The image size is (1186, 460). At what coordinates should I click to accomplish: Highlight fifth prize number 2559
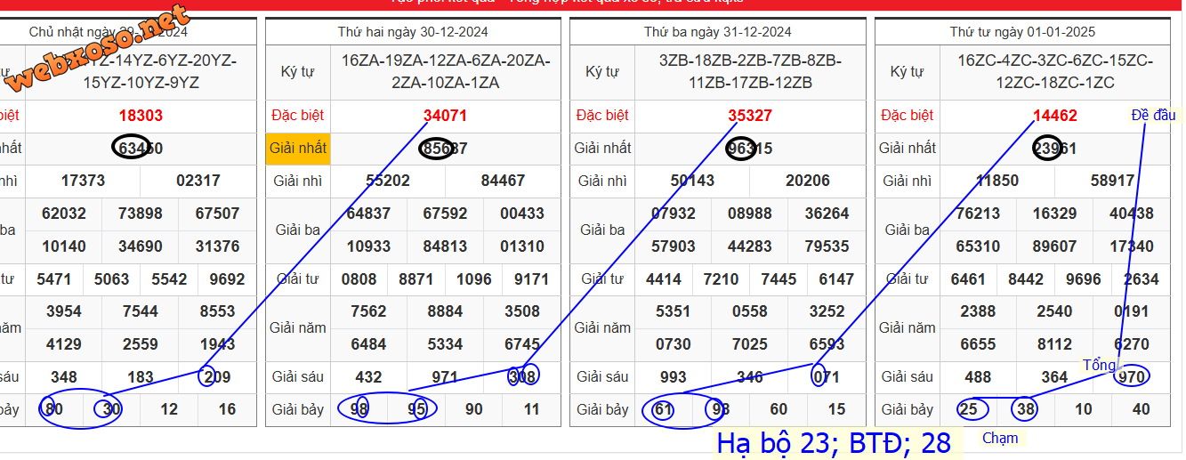point(141,344)
